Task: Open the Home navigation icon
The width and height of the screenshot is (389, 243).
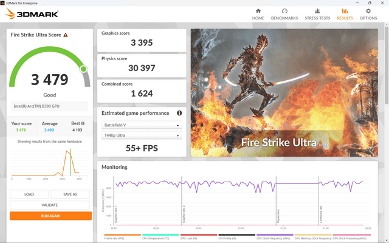Action: point(258,11)
